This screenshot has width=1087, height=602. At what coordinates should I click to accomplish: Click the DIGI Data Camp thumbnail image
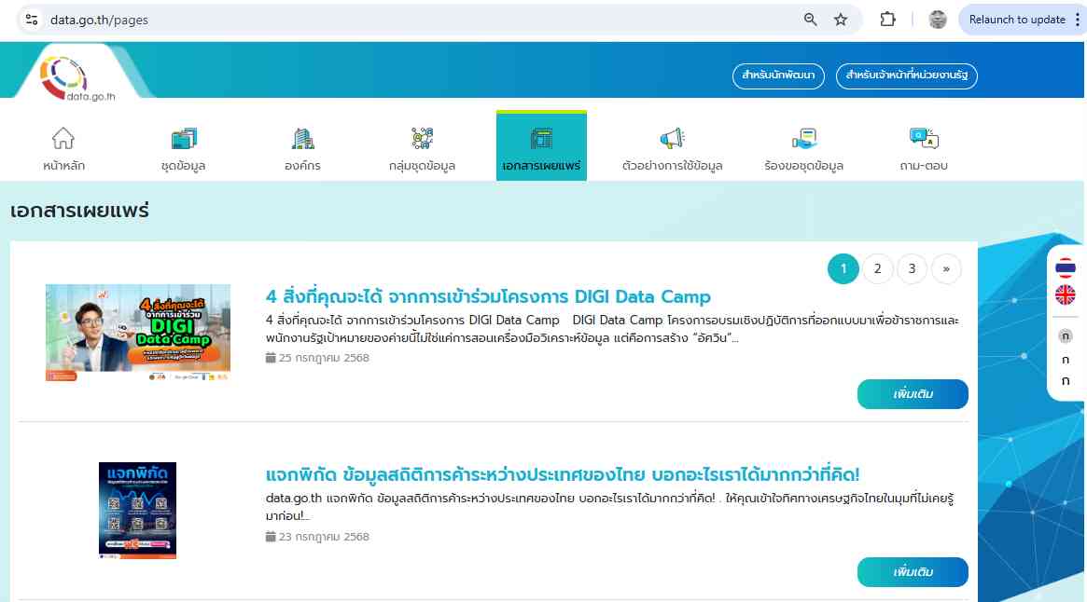pyautogui.click(x=138, y=332)
